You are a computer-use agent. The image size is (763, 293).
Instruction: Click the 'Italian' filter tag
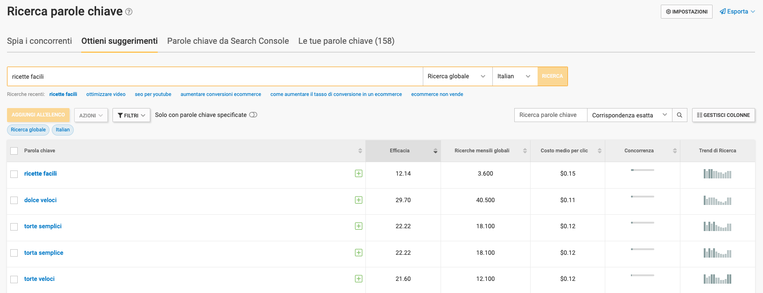point(63,130)
